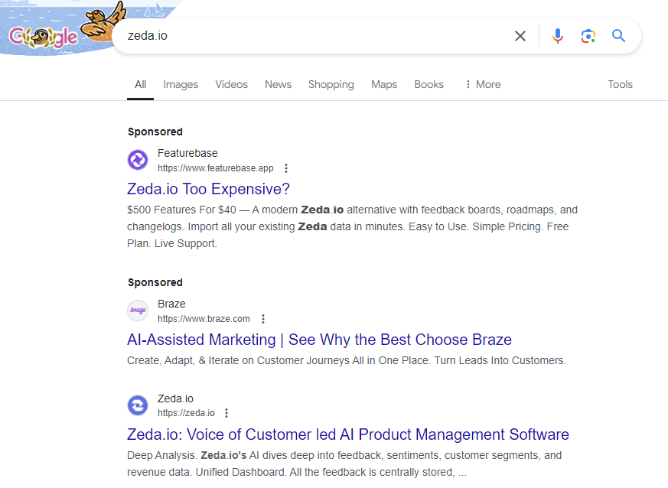Image resolution: width=668 pixels, height=488 pixels.
Task: Expand the More search filters menu
Action: point(482,84)
